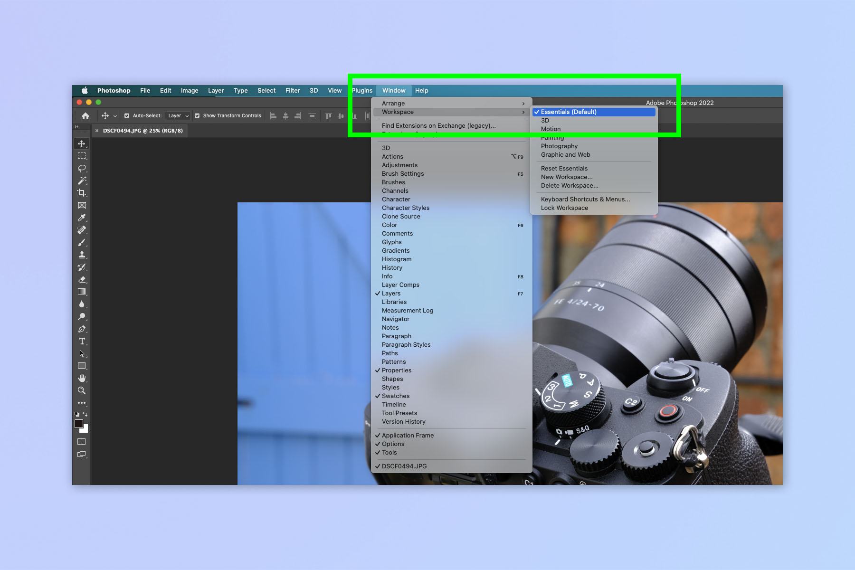Select the Eraser tool

click(x=82, y=279)
